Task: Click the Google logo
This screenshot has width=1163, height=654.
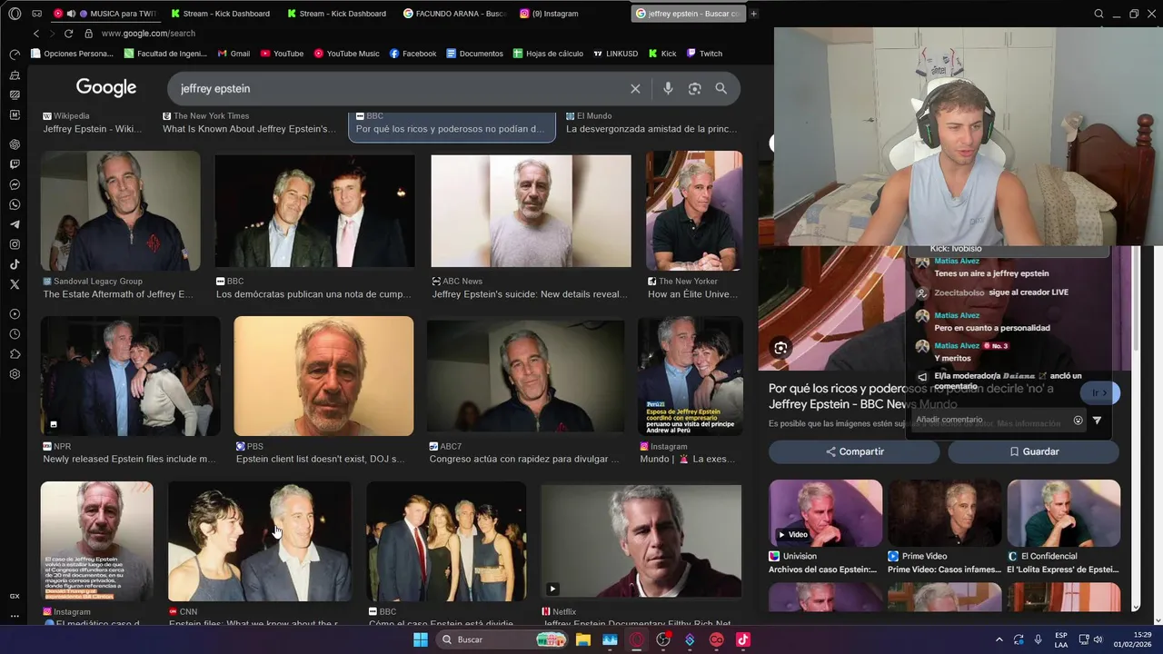Action: click(x=106, y=87)
